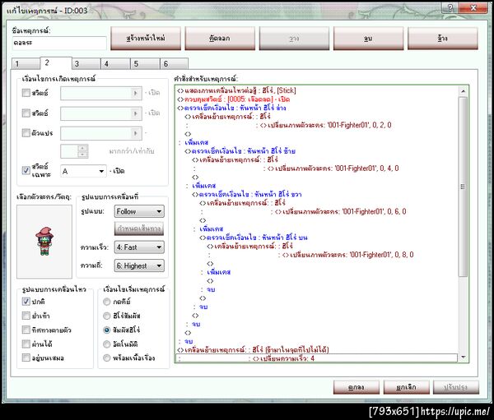Switch to page tab 6
Viewport: 494px width, 420px height.
(175, 63)
